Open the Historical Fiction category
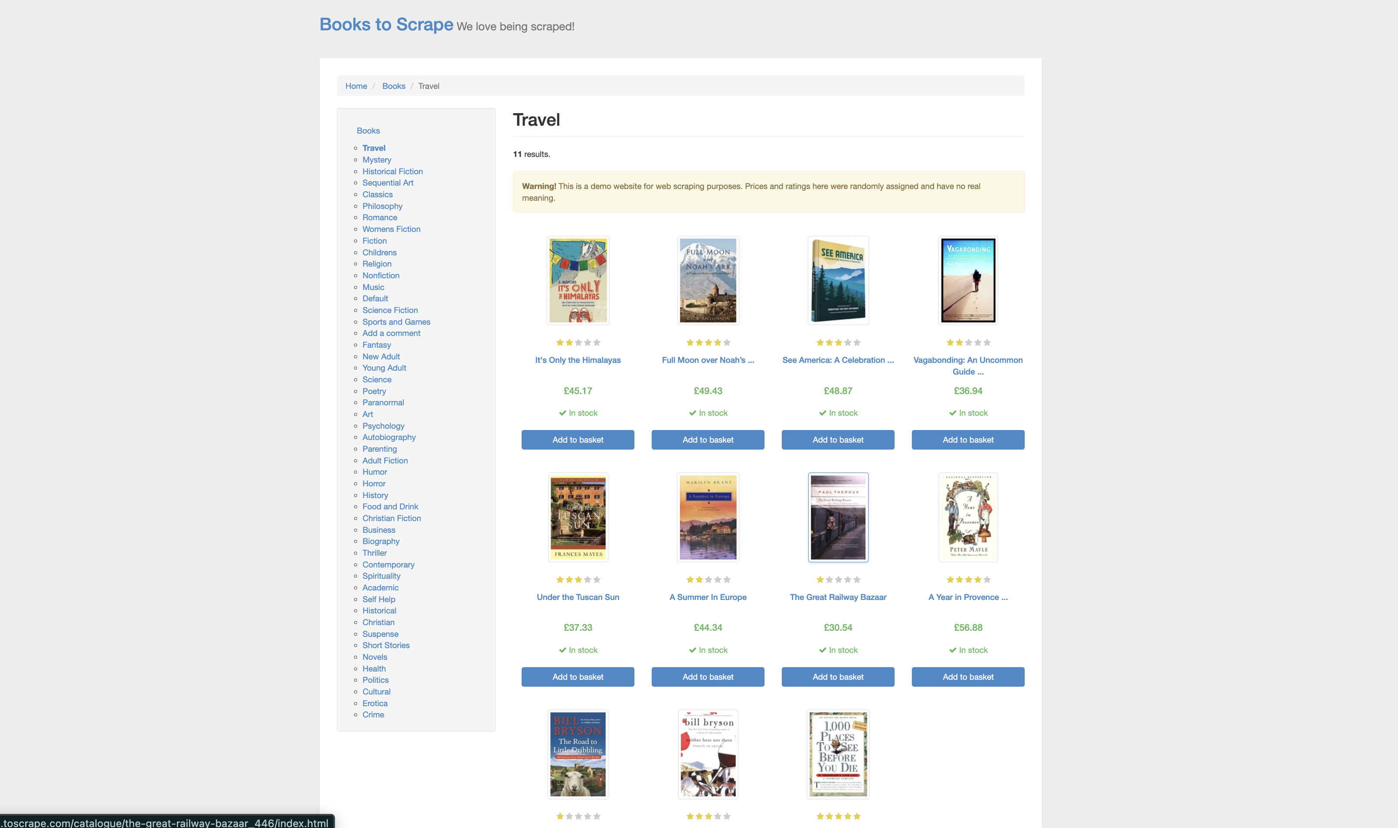This screenshot has width=1398, height=828. click(392, 171)
